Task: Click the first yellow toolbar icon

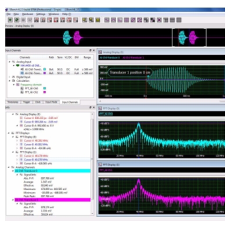Action: [85, 20]
